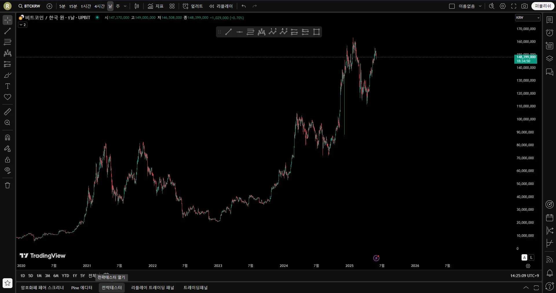
Task: Select the text annotation tool
Action: click(x=8, y=86)
